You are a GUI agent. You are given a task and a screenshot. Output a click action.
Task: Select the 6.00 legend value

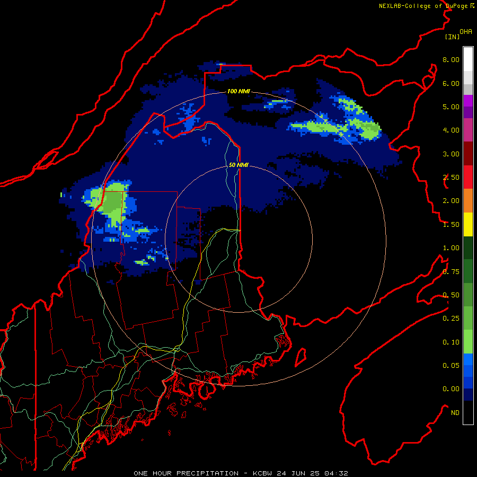click(451, 83)
